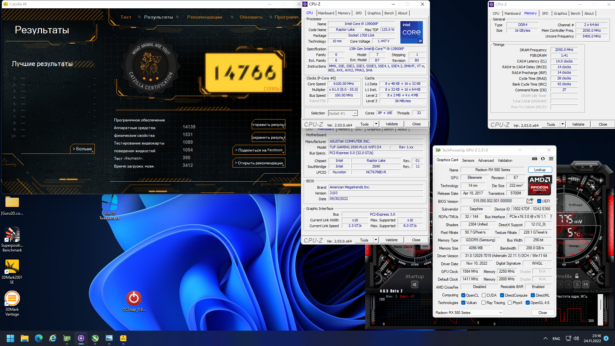Click the Intel Core i9 logo in CPU-Z
This screenshot has width=615, height=346.
[x=412, y=32]
